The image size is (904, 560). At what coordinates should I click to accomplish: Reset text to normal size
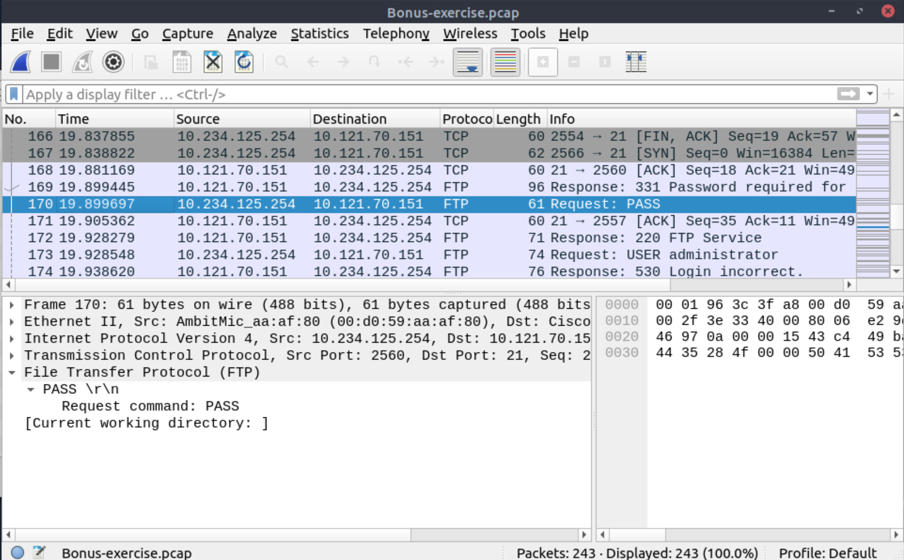click(605, 62)
